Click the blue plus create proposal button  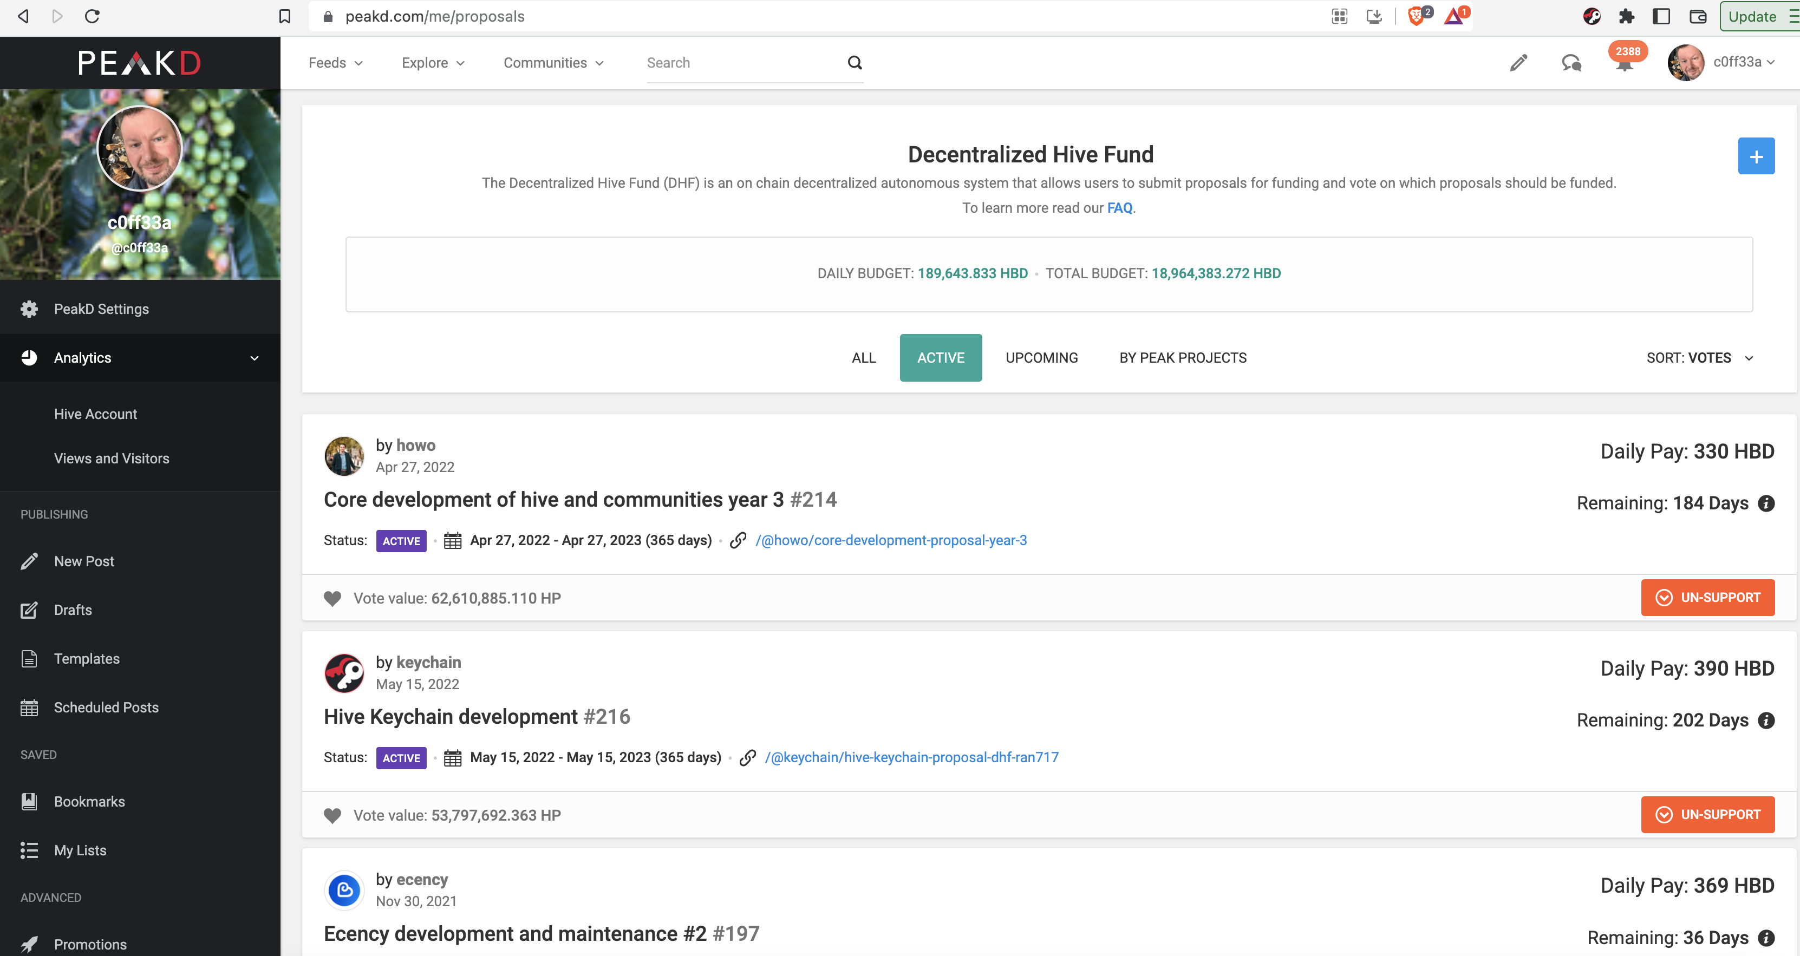pyautogui.click(x=1756, y=156)
